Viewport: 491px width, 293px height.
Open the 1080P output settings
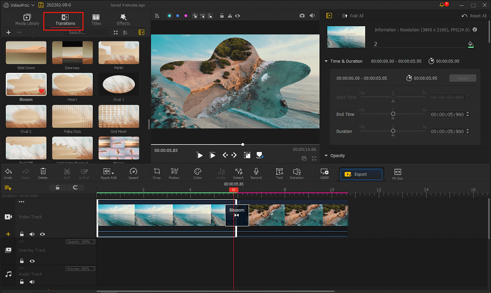[324, 173]
